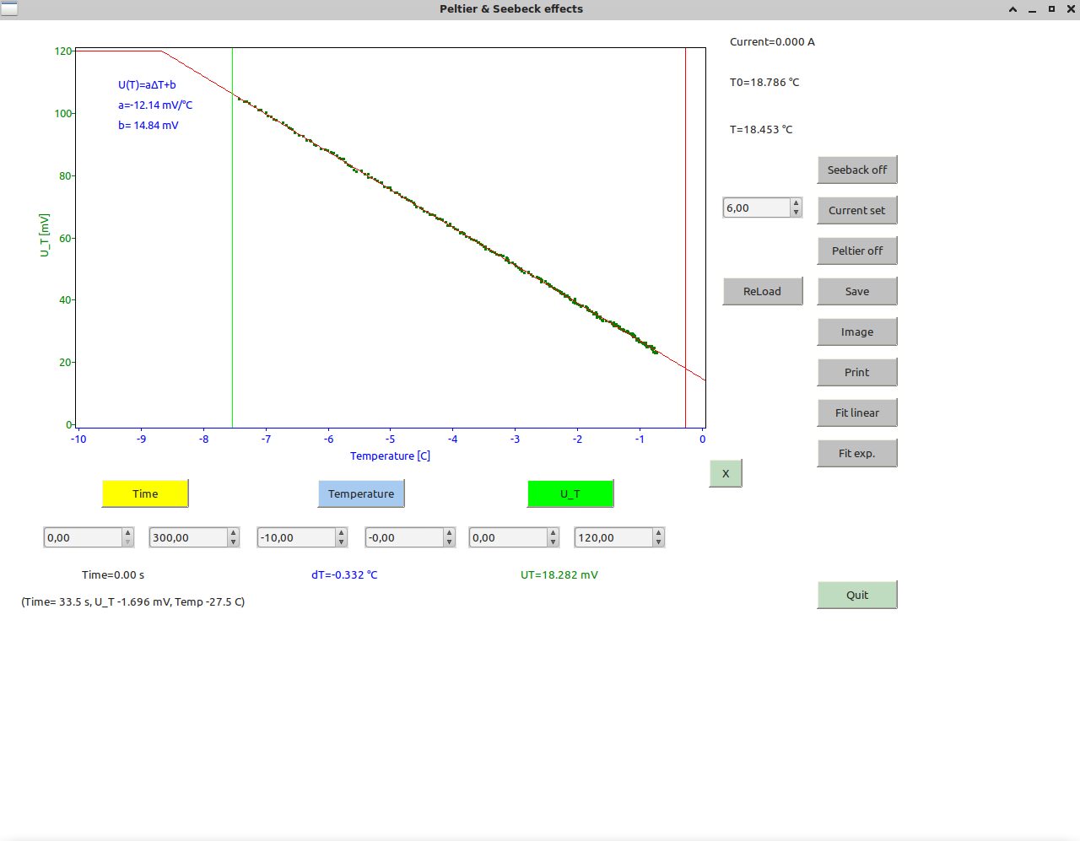Click the Seeback off button
The image size is (1080, 841).
tap(856, 170)
